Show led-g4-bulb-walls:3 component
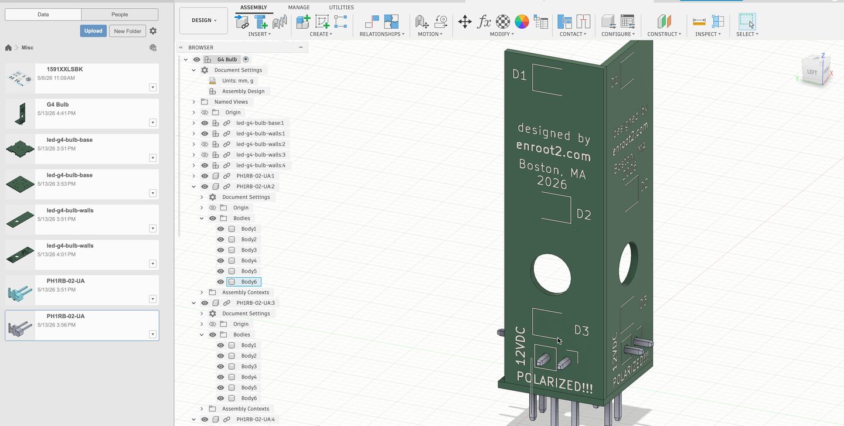 [205, 155]
